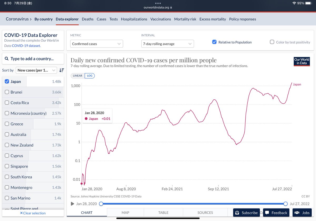This screenshot has height=221, width=316.
Task: Click the Type to add a country field
Action: point(33,59)
